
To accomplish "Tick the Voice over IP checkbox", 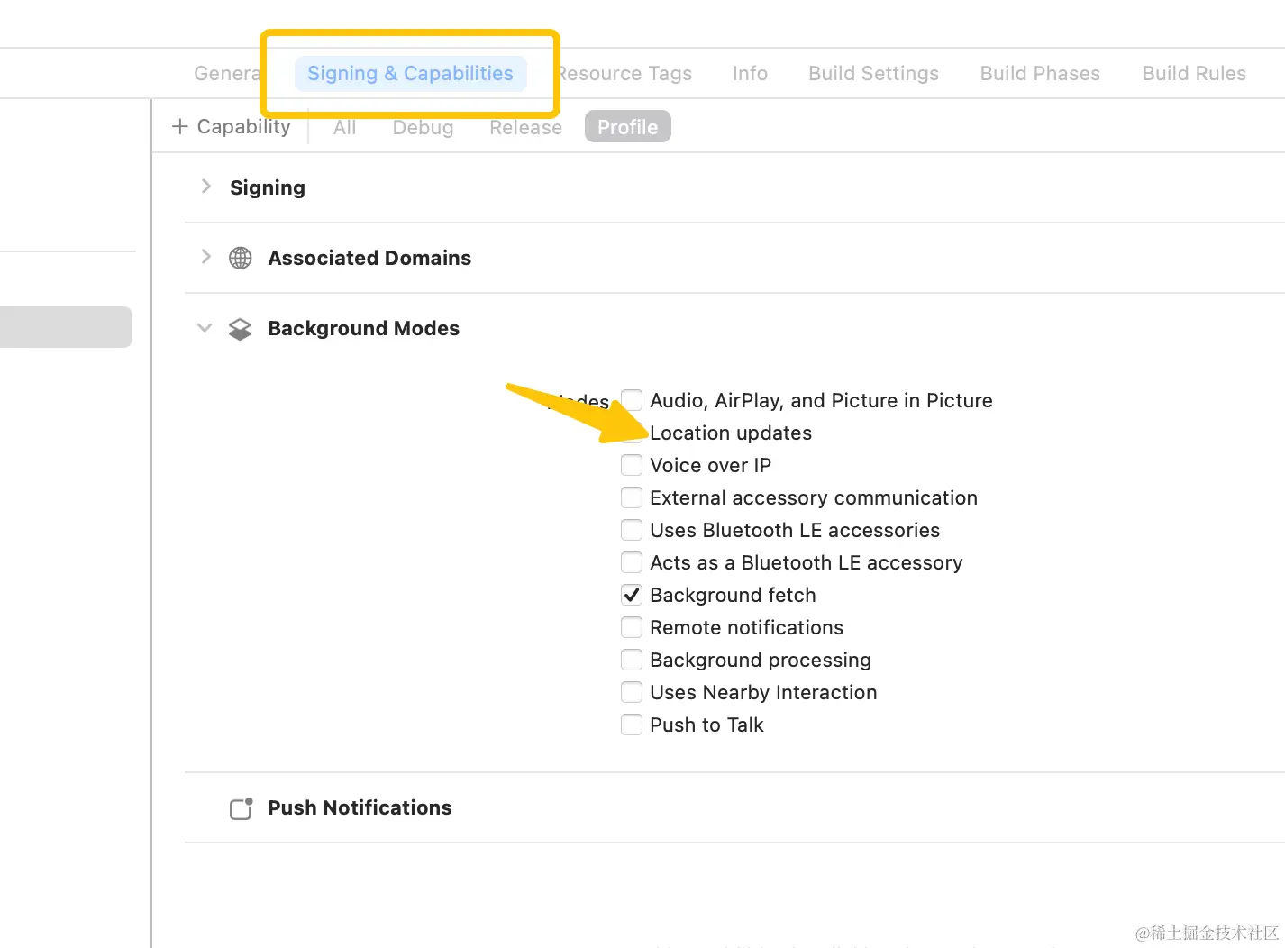I will 632,465.
